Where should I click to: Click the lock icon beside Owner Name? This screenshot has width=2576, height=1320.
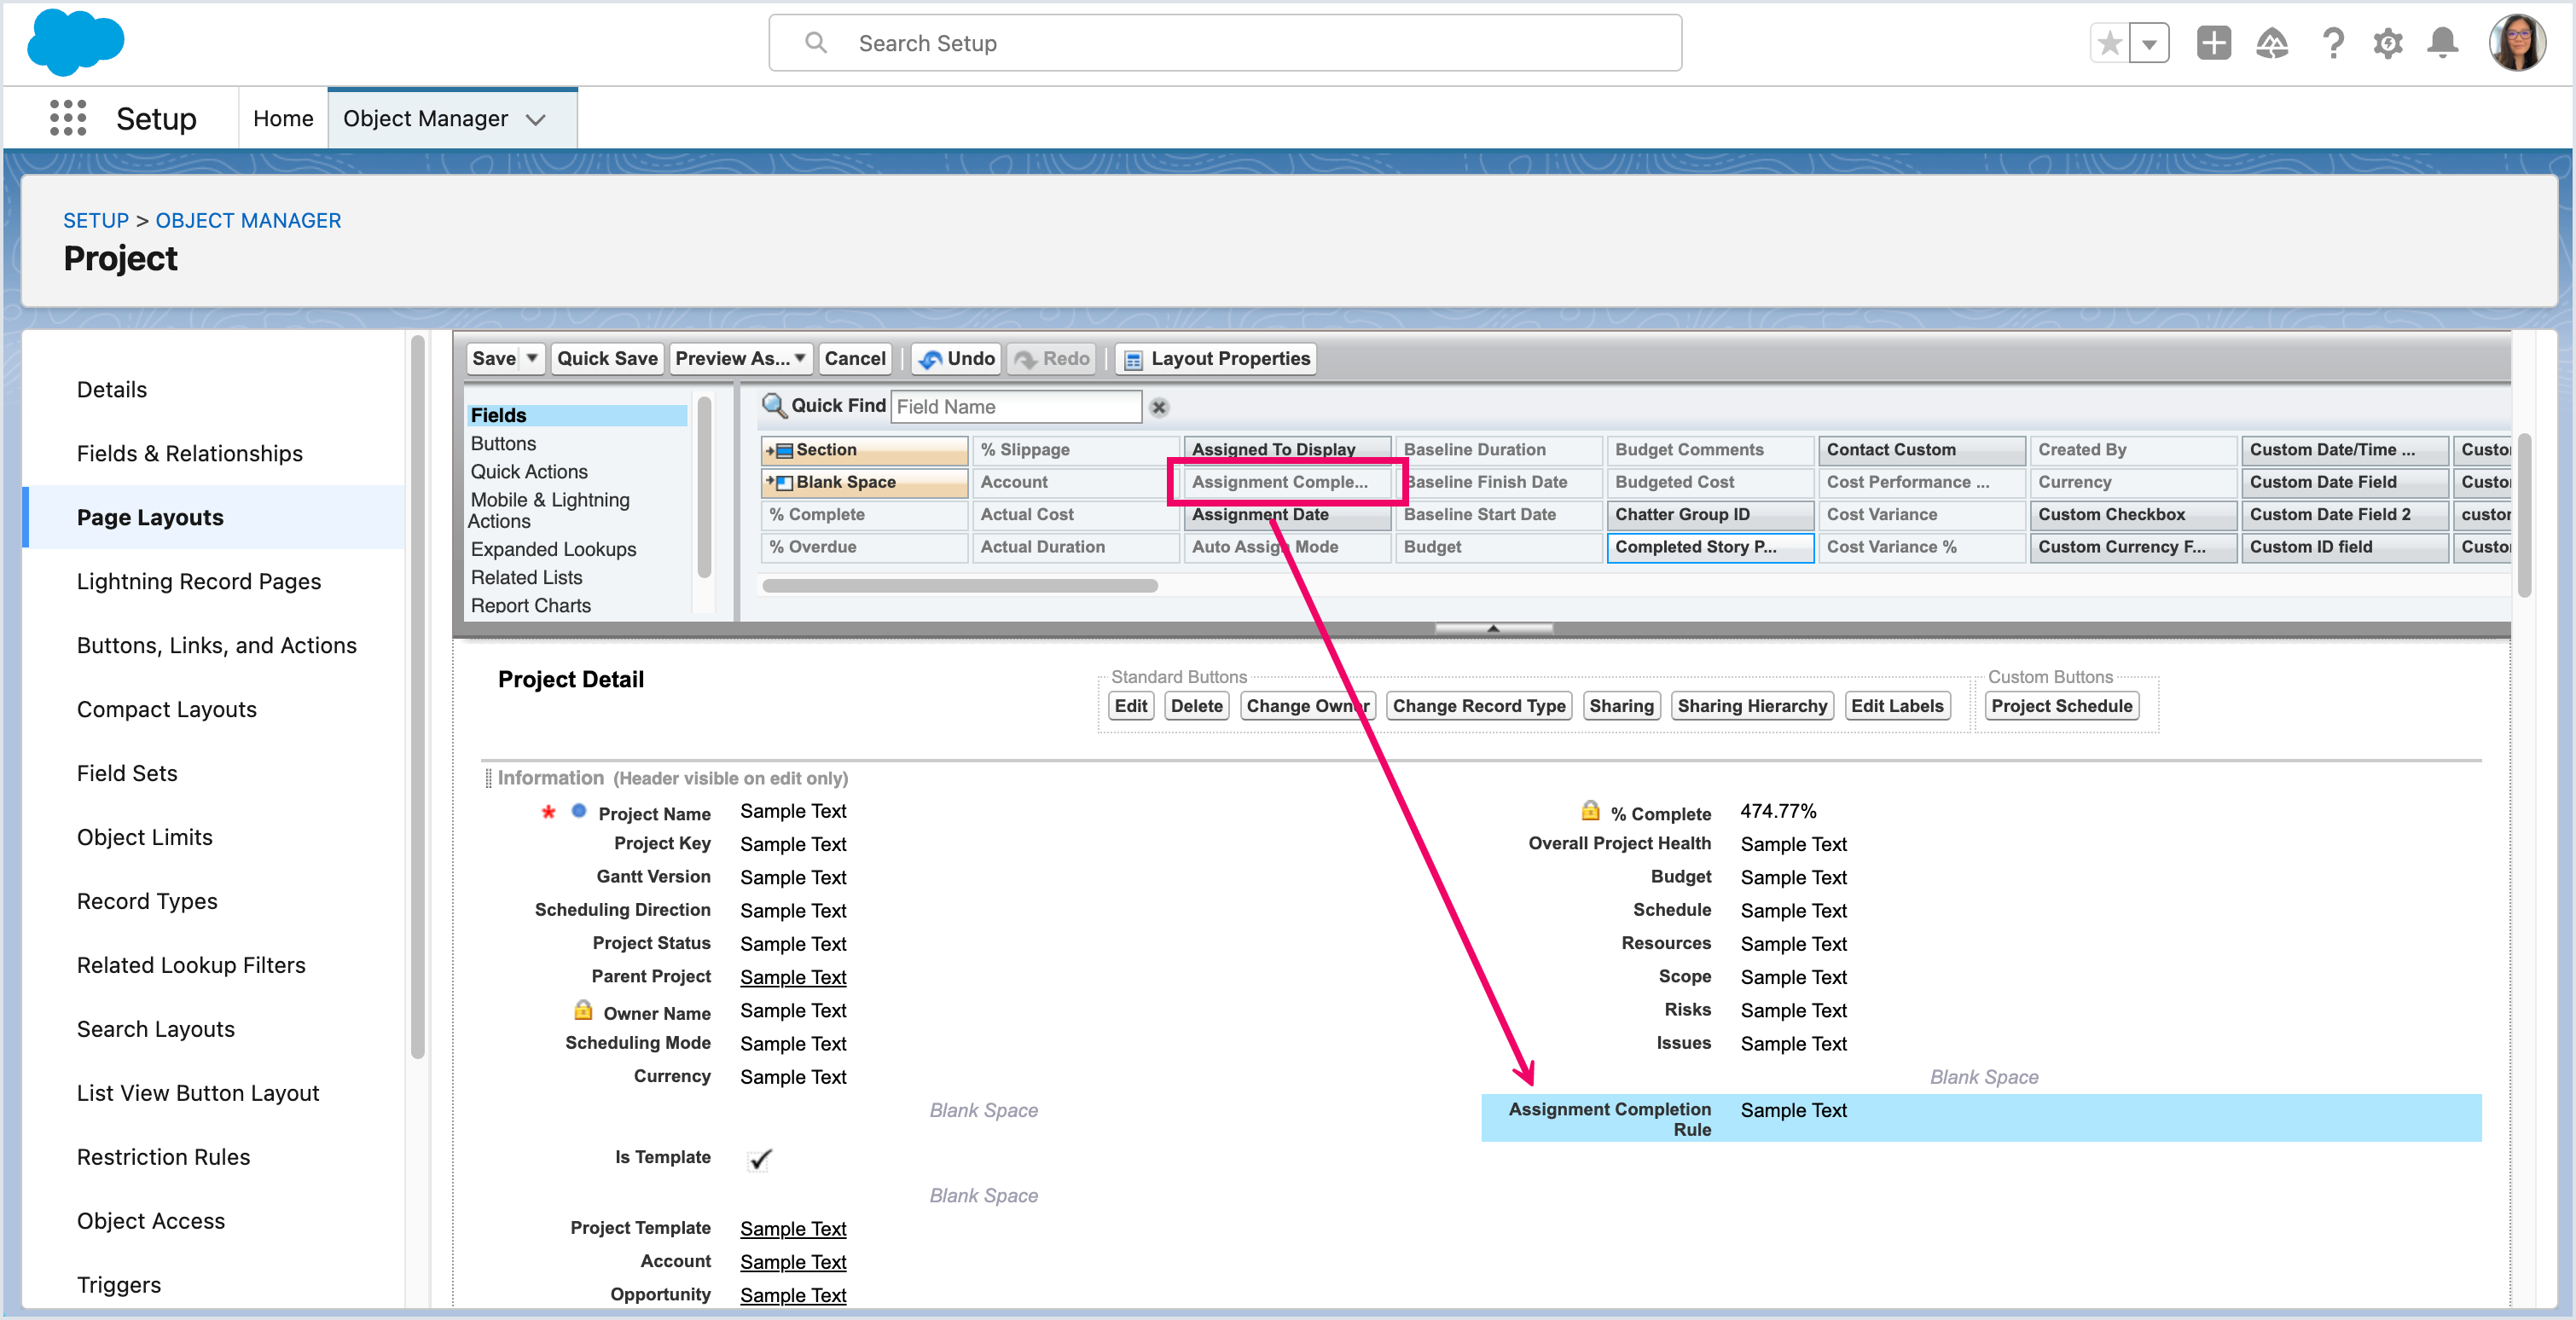tap(583, 1010)
